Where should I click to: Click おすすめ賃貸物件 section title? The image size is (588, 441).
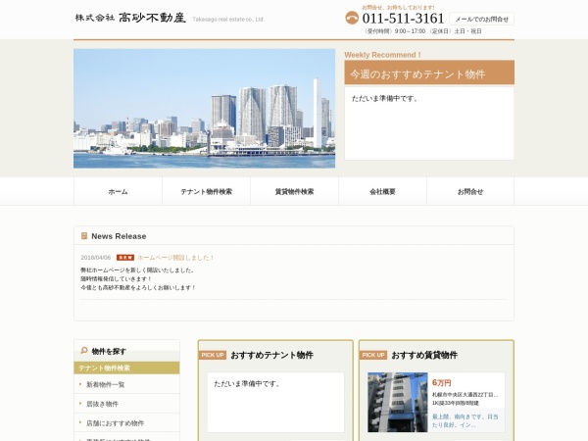424,355
